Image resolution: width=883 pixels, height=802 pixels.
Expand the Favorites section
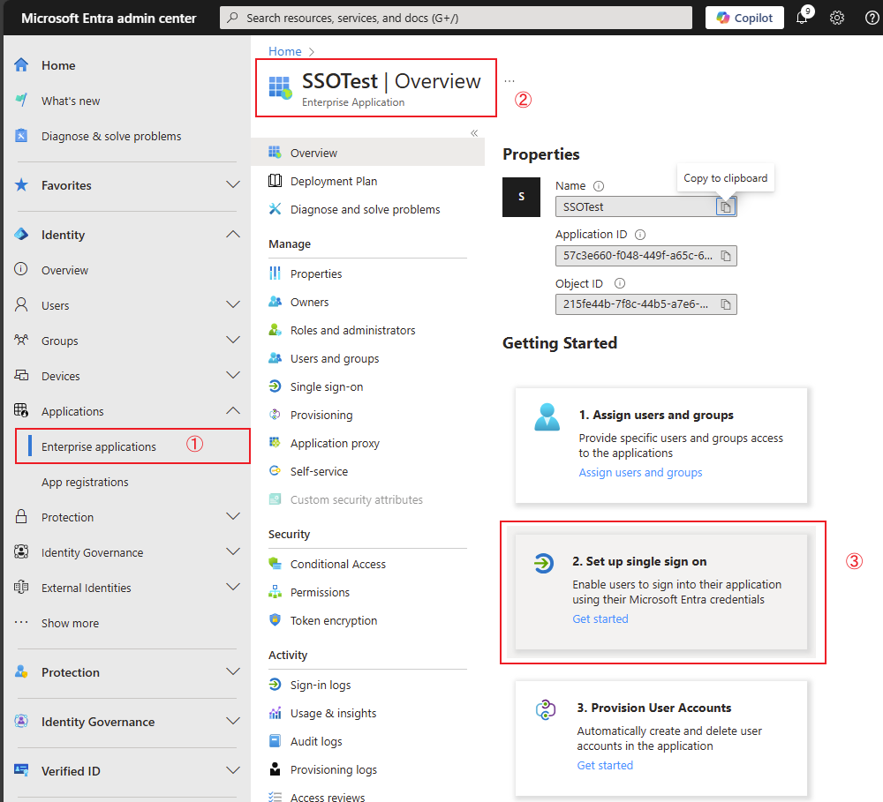click(233, 184)
